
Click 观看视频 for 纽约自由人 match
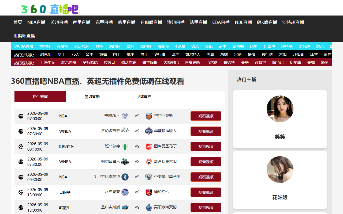[206, 162]
